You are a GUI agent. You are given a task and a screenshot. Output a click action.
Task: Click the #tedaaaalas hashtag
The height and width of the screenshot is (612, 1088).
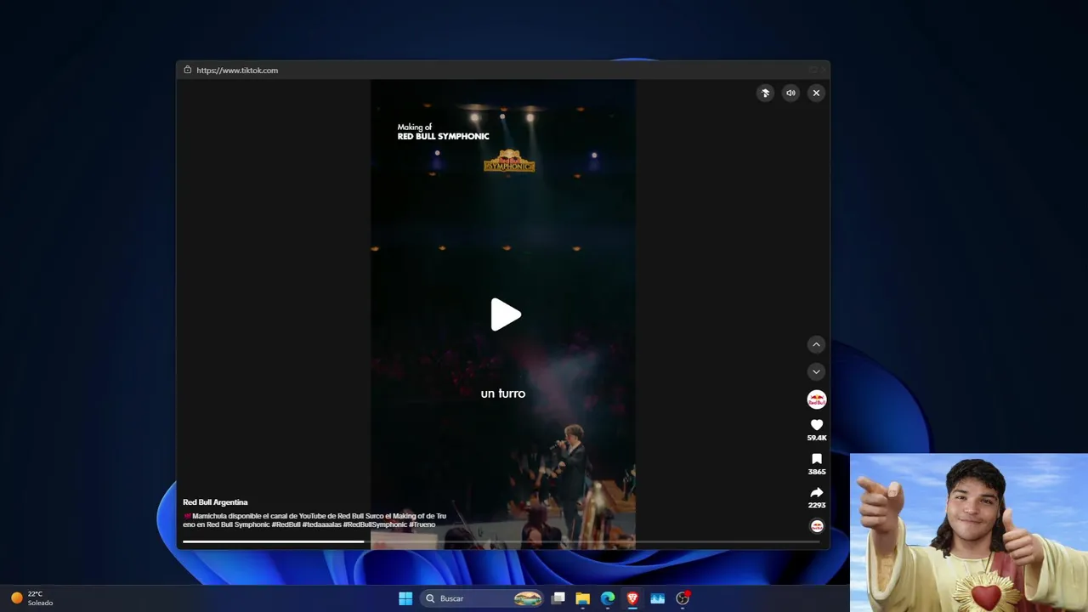[322, 524]
